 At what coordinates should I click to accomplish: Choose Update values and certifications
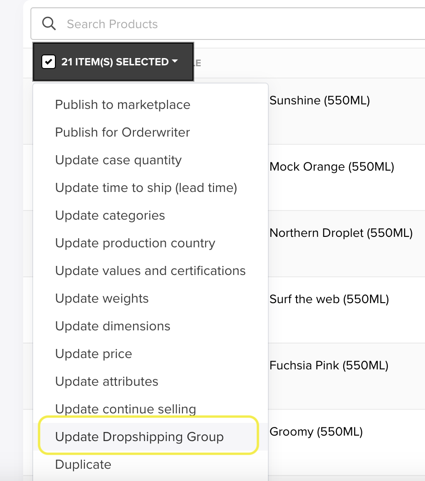pos(150,270)
